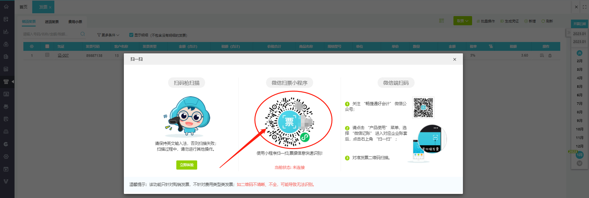589x198 pixels.
Task: Click the 刷新 refresh toolbar item
Action: pyautogui.click(x=547, y=21)
